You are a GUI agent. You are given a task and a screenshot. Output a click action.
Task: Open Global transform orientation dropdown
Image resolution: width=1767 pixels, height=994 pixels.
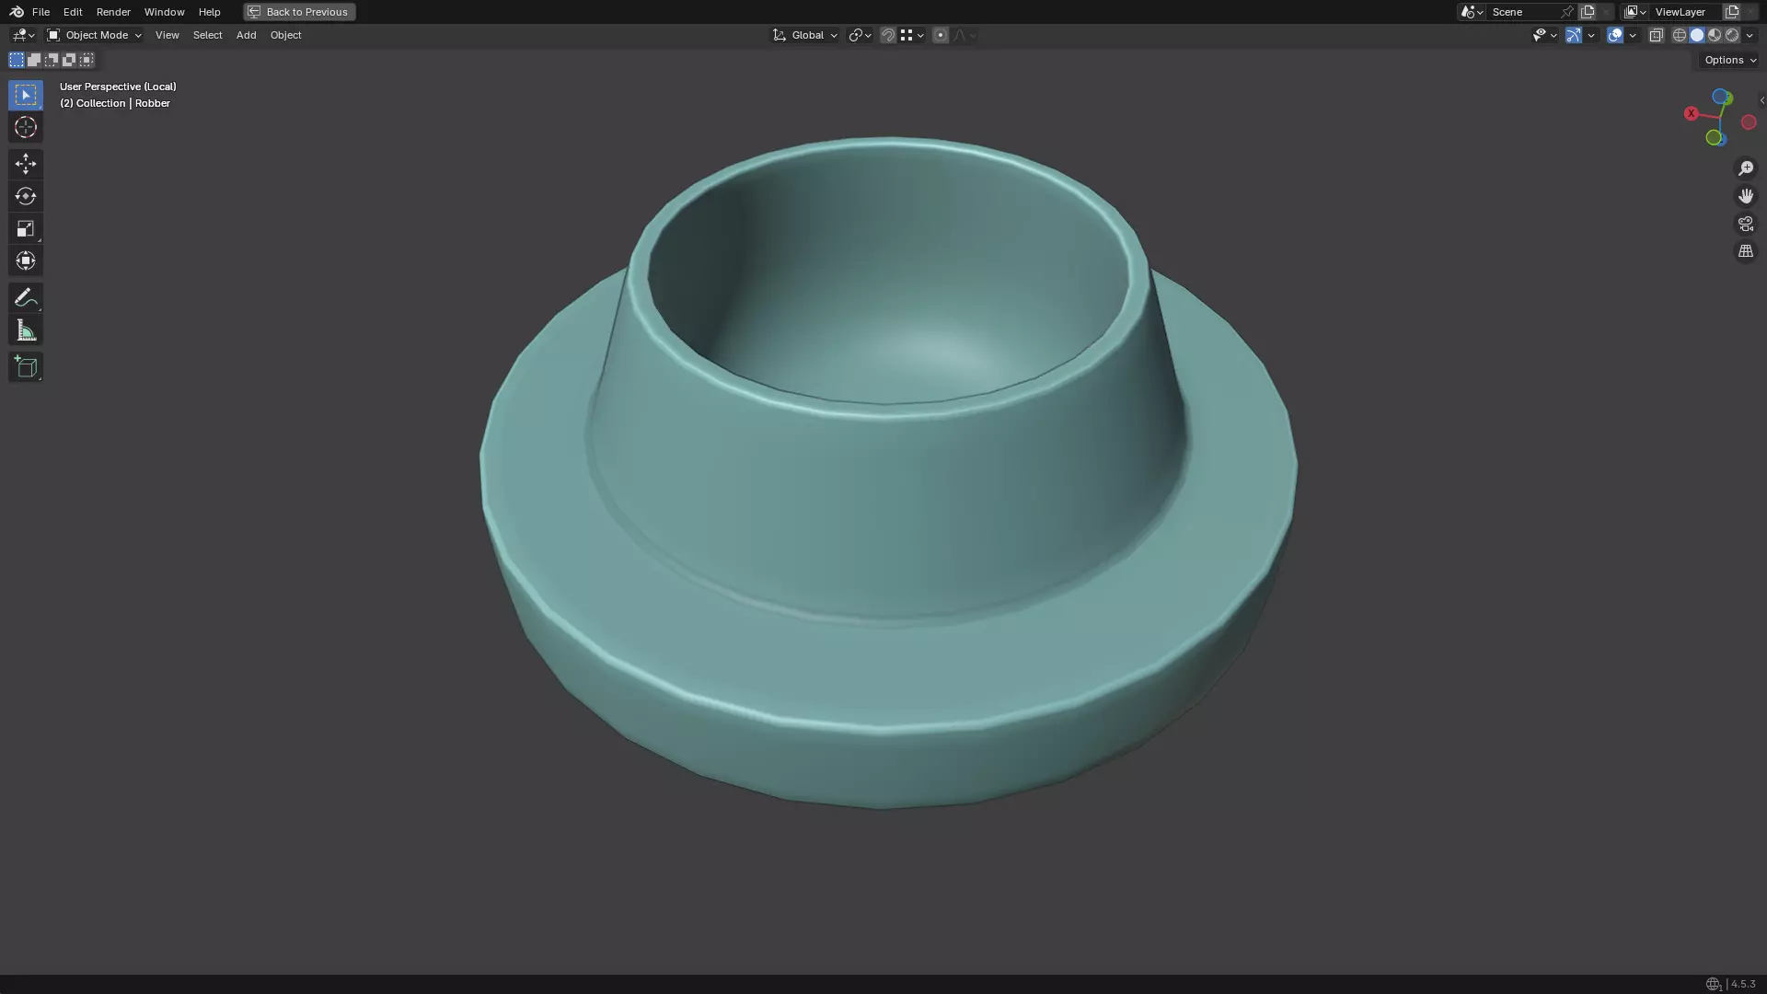pos(805,35)
